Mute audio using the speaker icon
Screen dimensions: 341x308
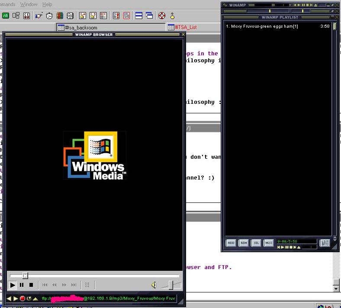point(154,285)
